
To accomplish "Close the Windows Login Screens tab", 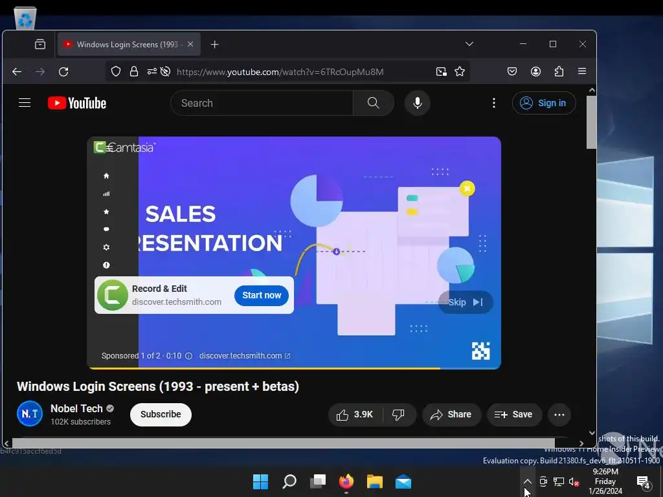I will 190,44.
